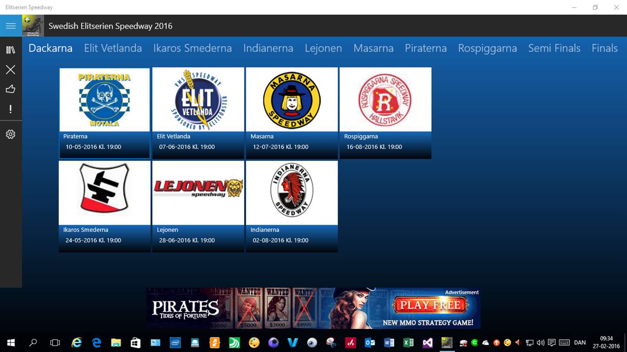627x352 pixels.
Task: Switch to the Elit Vetlanda tab
Action: (113, 48)
